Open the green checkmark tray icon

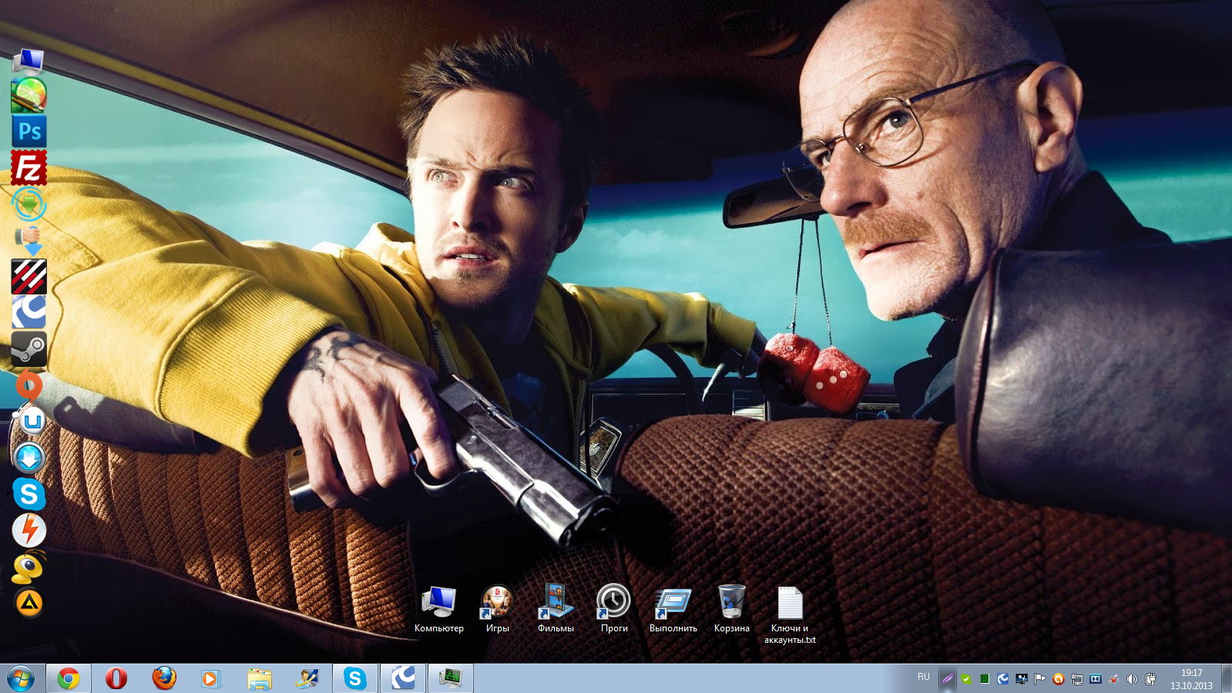point(966,679)
